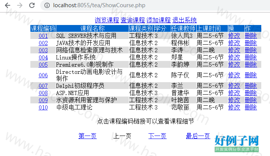Click 删除 for JAVA技术的开发应用 row
Viewport: 270px width, 156px height.
tap(251, 43)
